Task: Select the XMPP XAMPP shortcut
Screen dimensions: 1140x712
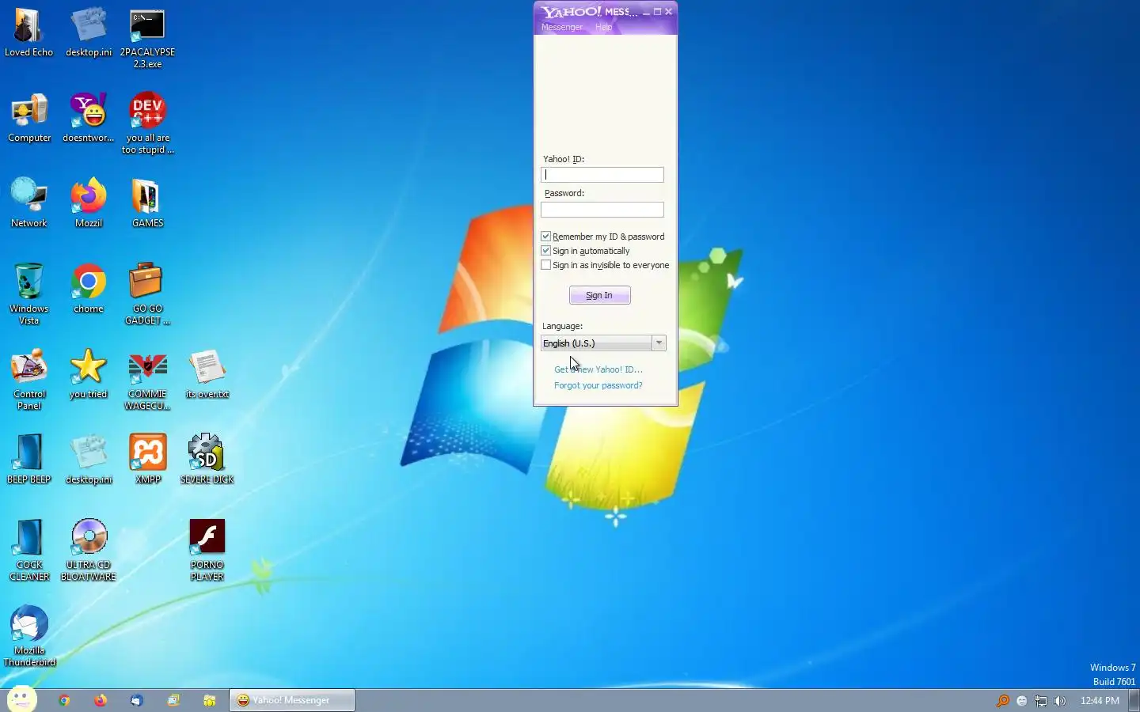Action: (x=147, y=460)
